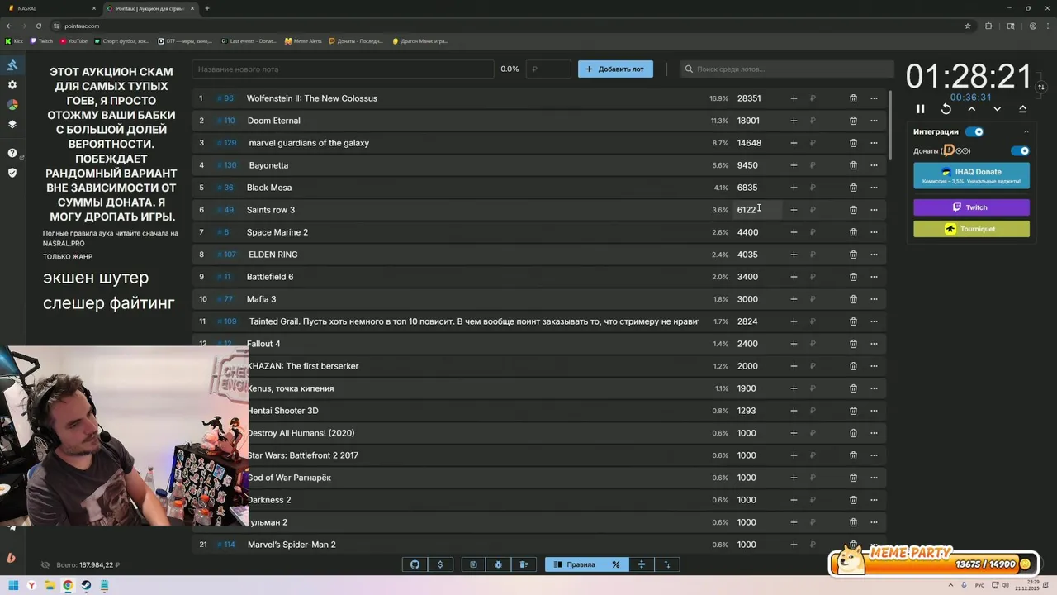Focus the new lot name input field
1057x595 pixels.
[343, 69]
